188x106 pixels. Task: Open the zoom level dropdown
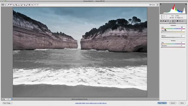[11, 99]
